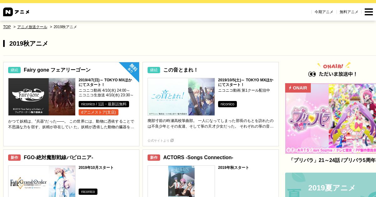
Task: Click the この音とまれ！ thumbnail image
Action: click(181, 97)
